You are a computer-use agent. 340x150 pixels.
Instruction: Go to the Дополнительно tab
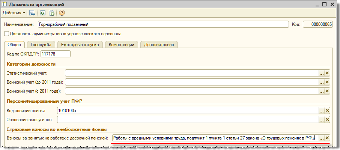coord(159,45)
